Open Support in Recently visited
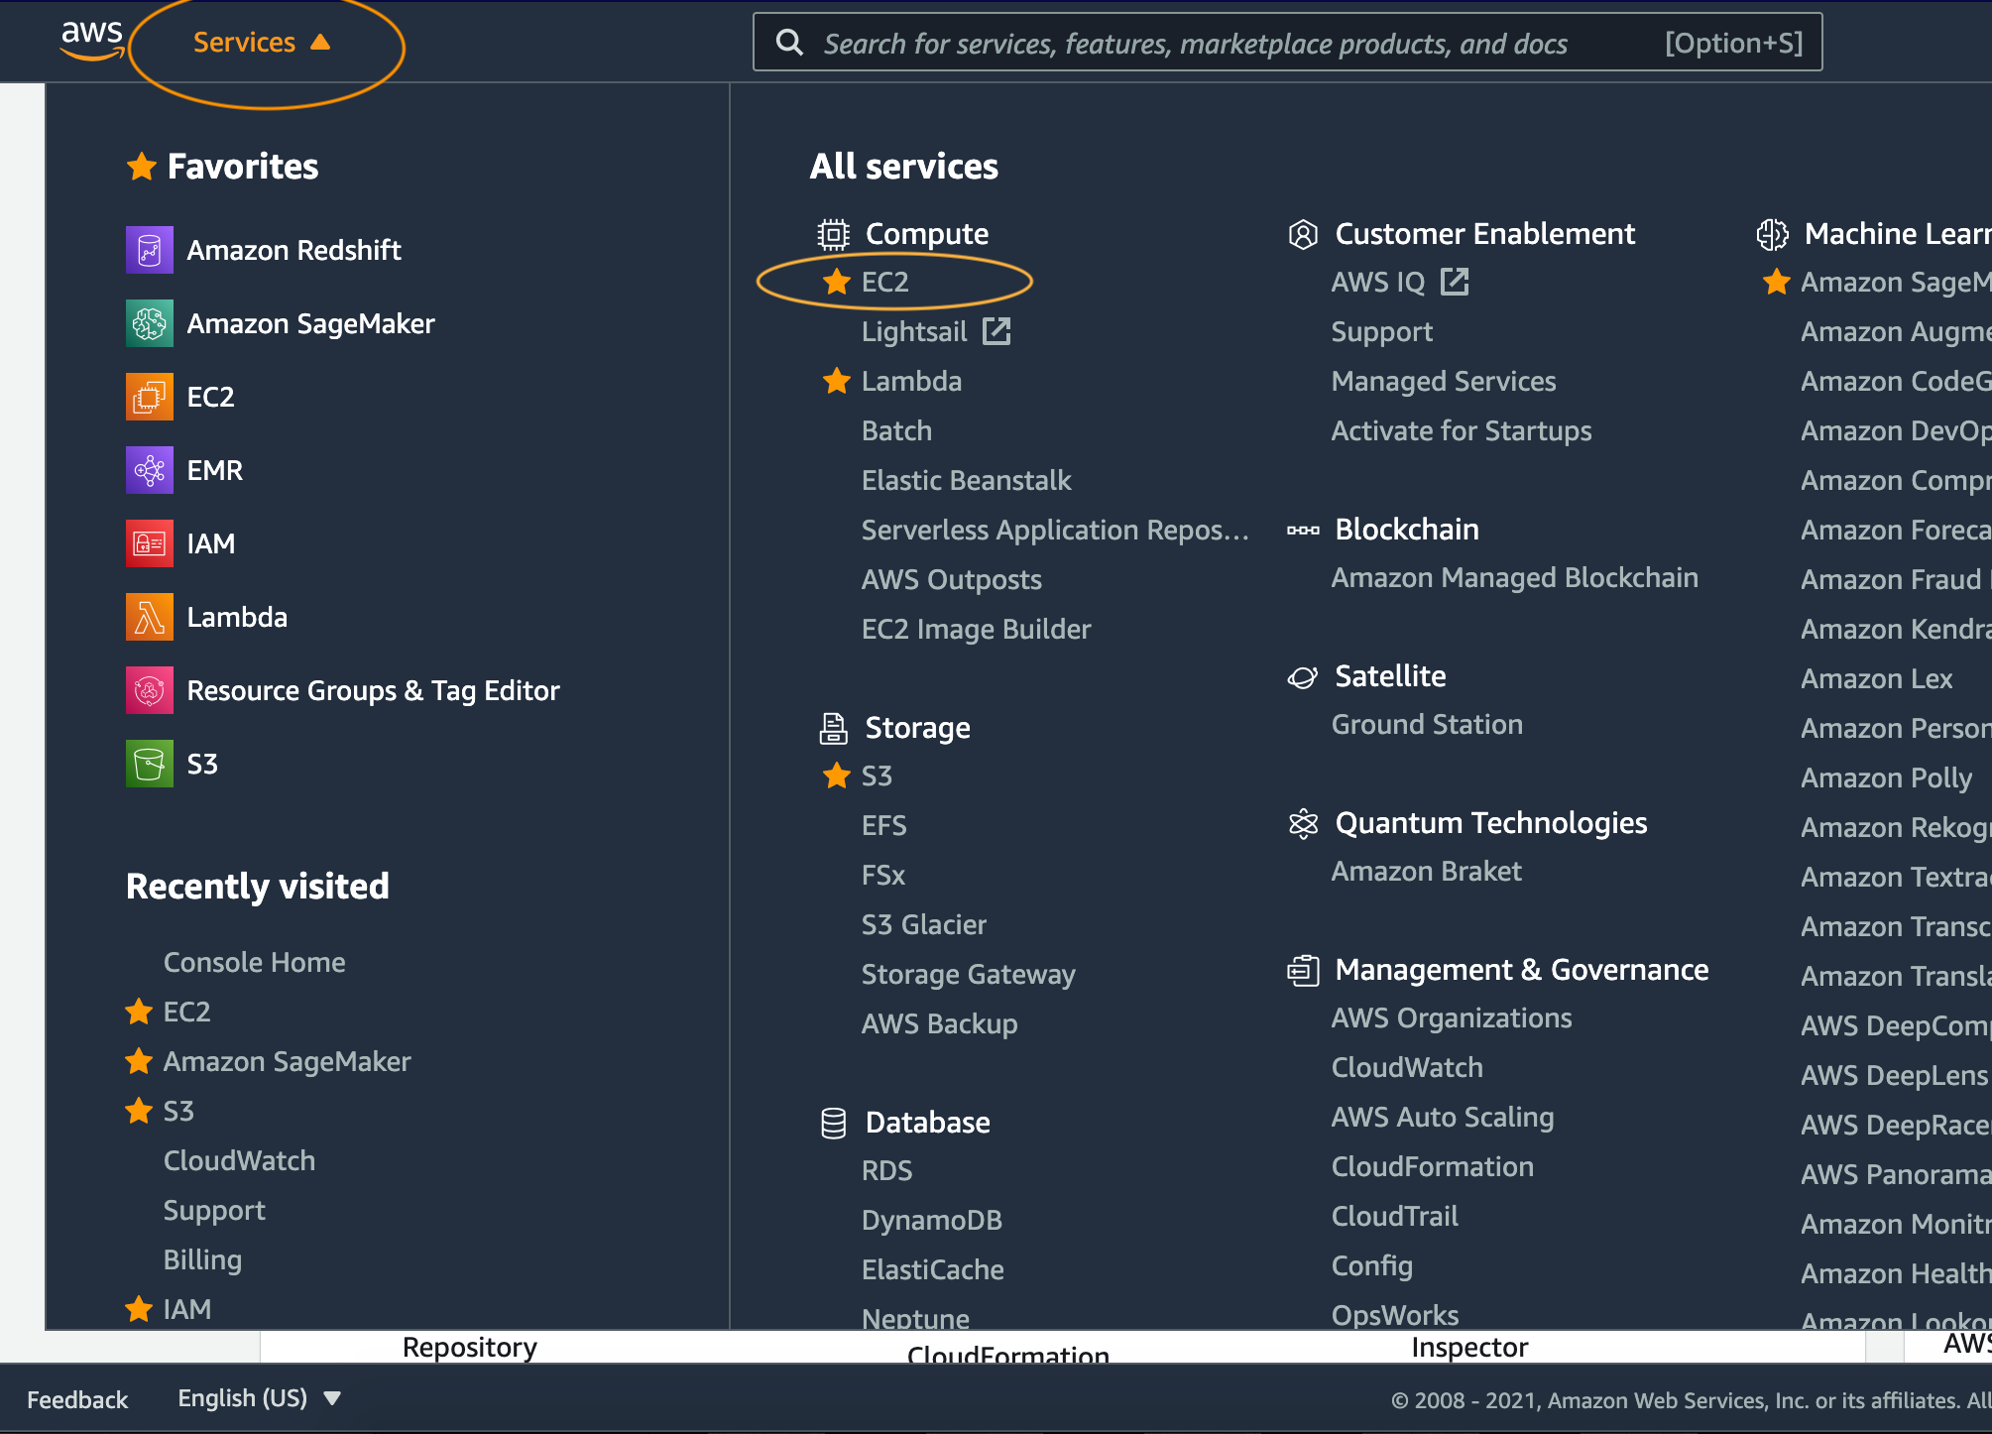 (x=214, y=1210)
